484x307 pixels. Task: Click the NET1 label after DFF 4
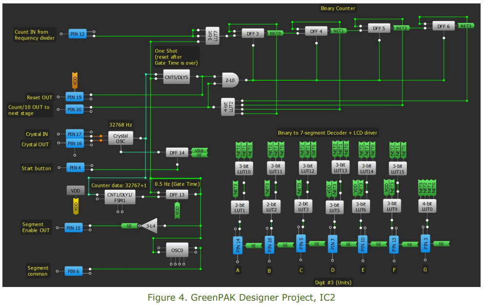(x=338, y=31)
